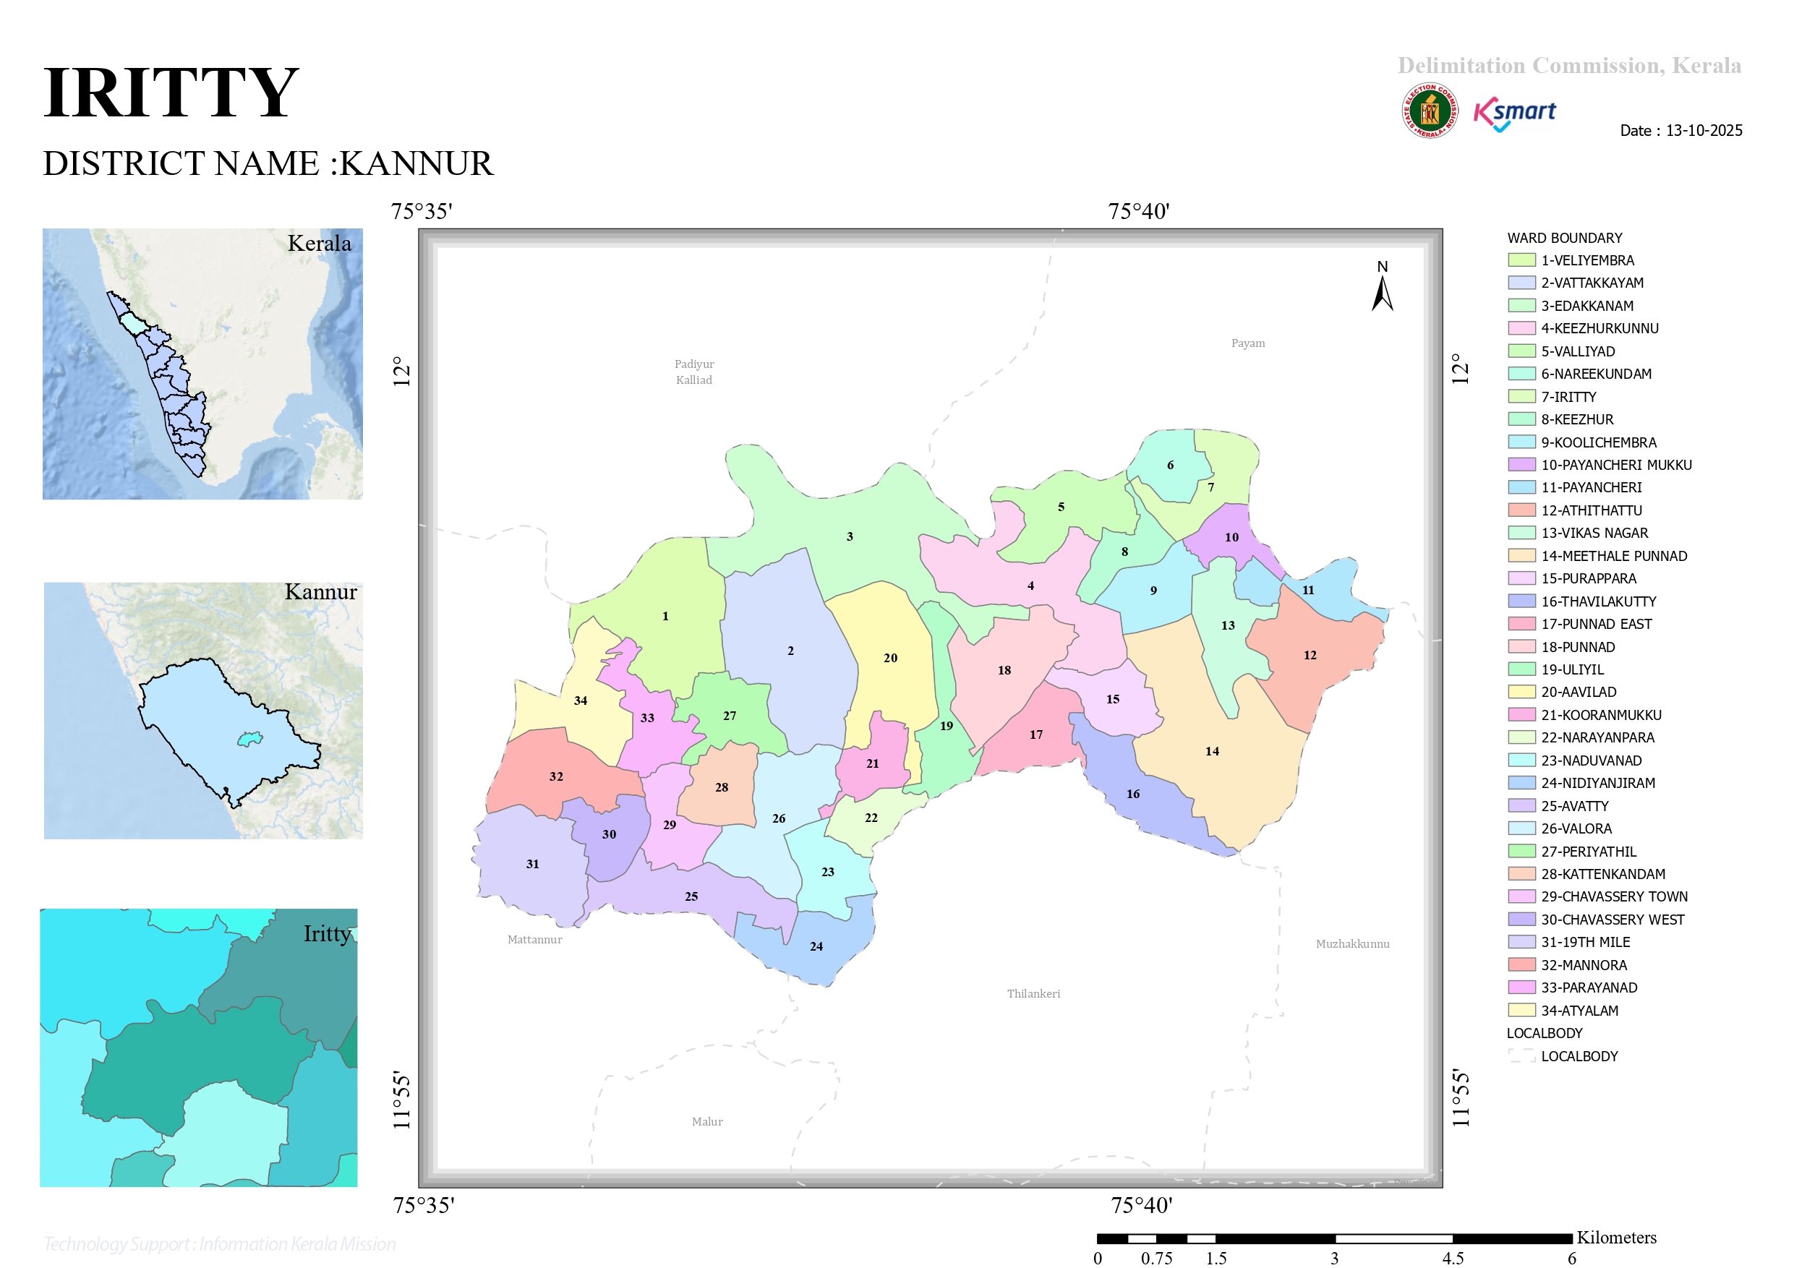Click ward 31 region on the map
This screenshot has width=1794, height=1268.
532,863
